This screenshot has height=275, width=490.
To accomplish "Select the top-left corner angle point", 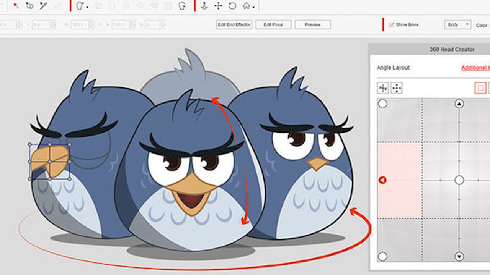I will [x=382, y=104].
